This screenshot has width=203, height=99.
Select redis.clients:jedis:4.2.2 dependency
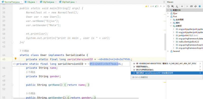(185, 42)
